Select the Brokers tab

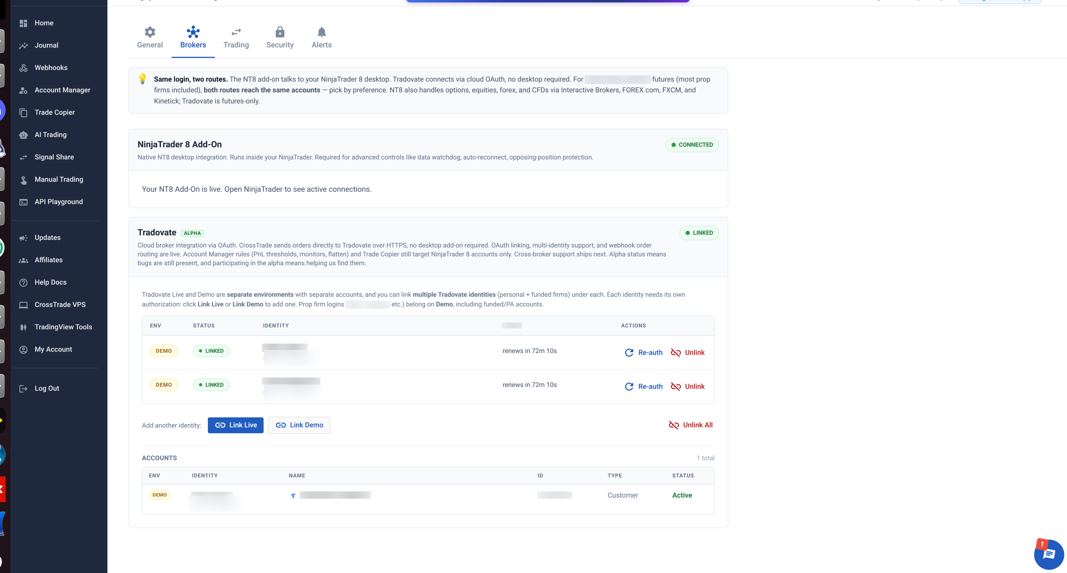click(193, 38)
